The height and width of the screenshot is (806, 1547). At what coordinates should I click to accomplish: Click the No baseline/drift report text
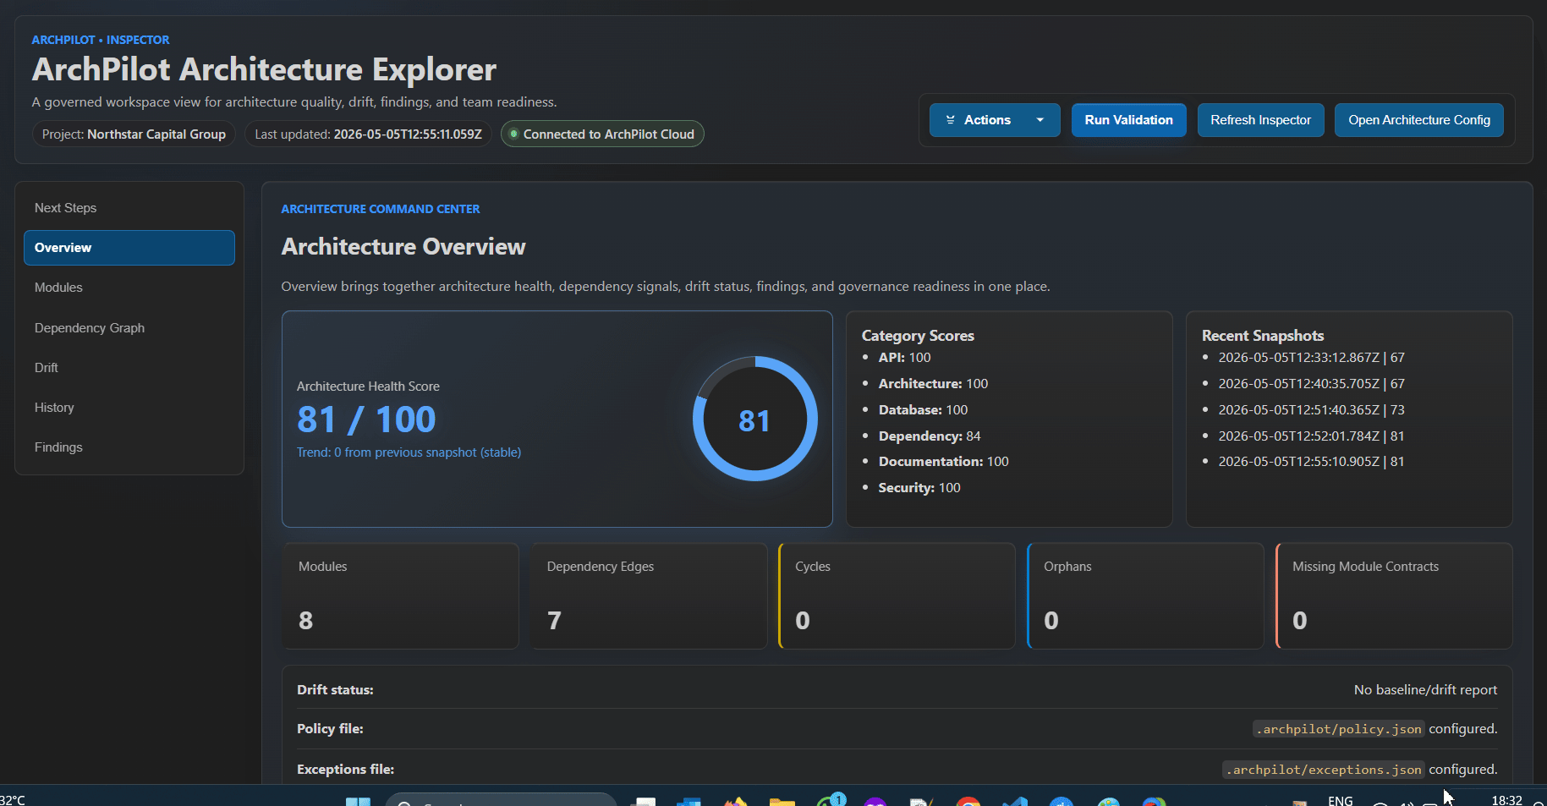(x=1425, y=690)
